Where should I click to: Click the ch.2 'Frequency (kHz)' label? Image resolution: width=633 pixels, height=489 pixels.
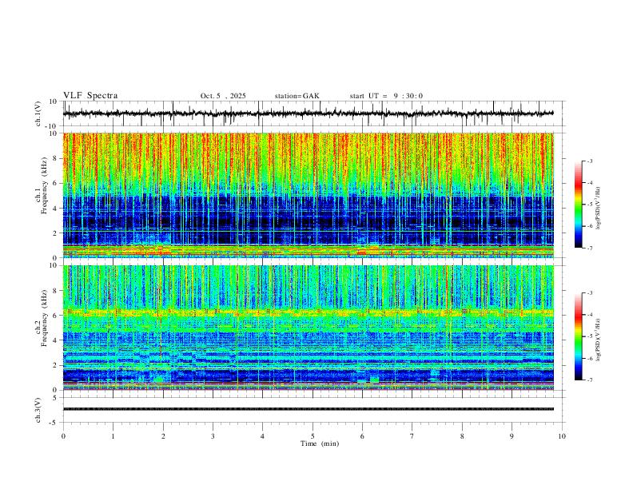[45, 319]
